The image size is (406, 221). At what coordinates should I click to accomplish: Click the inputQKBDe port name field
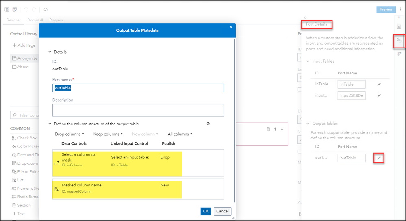pos(352,95)
